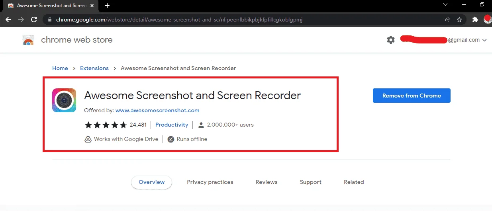The image size is (492, 211).
Task: Click the chrome web store logo
Action: point(28,40)
